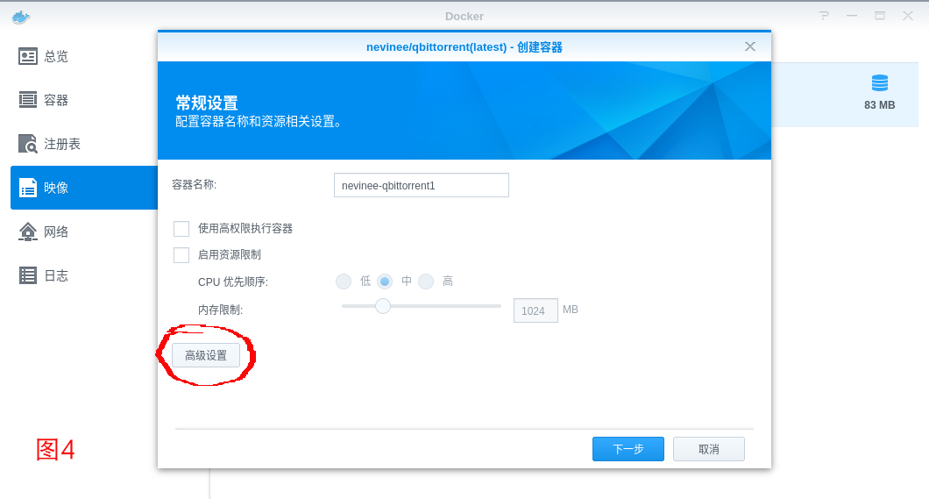Click the 内存限制 slider handle
Screen dimensions: 929x499
(383, 306)
